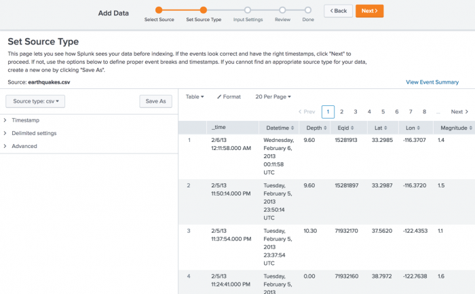Sort by the Depth column

[x=316, y=128]
